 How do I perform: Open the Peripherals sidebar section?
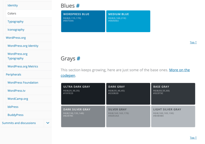click(13, 75)
